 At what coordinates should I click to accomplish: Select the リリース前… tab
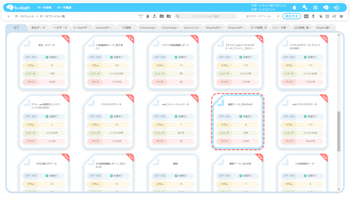click(x=280, y=28)
